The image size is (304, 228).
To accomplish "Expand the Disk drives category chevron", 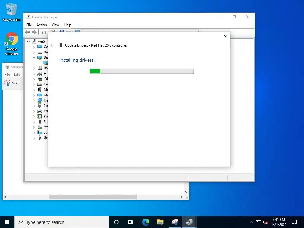I will 34,52.
